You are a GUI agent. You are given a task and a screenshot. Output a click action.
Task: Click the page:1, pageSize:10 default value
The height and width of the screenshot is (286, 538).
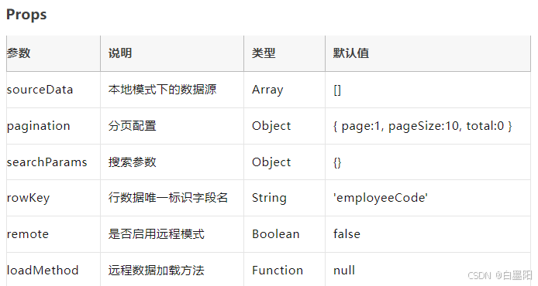pos(422,126)
